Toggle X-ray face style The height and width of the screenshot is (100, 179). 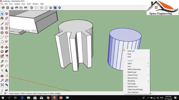(32, 8)
